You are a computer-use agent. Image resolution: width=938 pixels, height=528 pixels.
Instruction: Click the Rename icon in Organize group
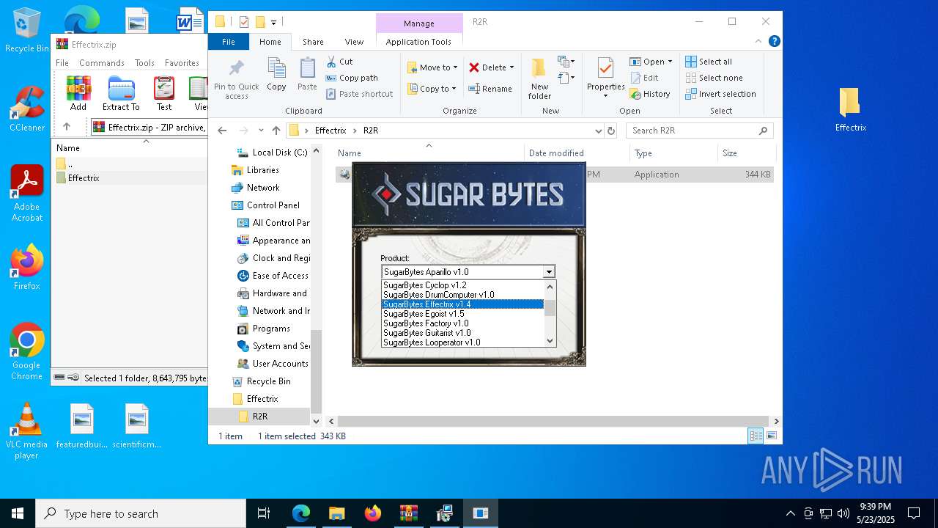pos(474,89)
